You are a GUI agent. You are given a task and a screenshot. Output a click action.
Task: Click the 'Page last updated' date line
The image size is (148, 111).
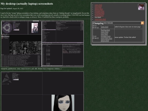tap(12, 8)
